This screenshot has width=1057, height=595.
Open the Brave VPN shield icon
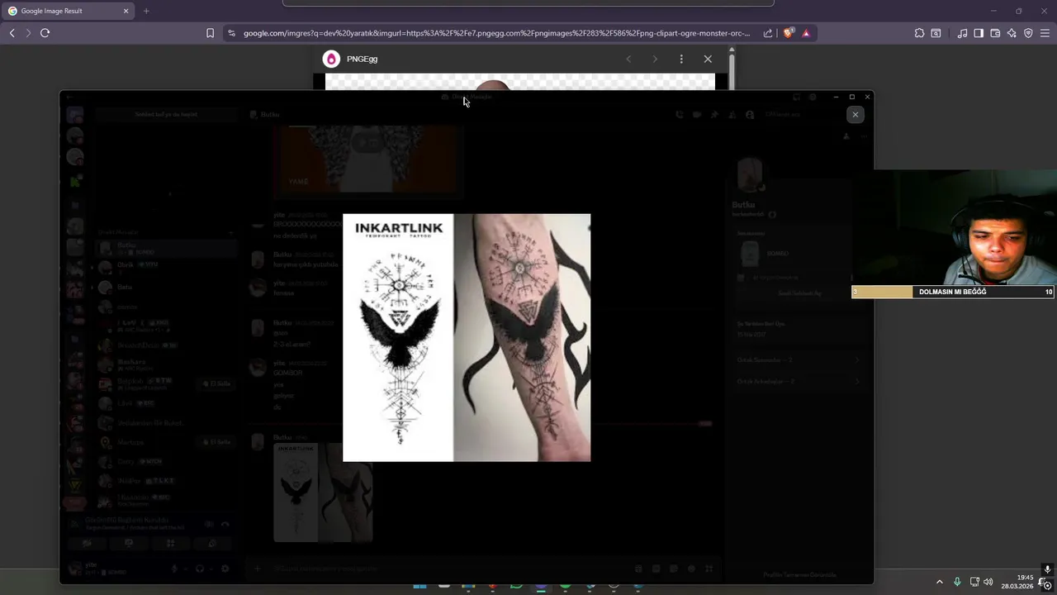(x=1028, y=33)
